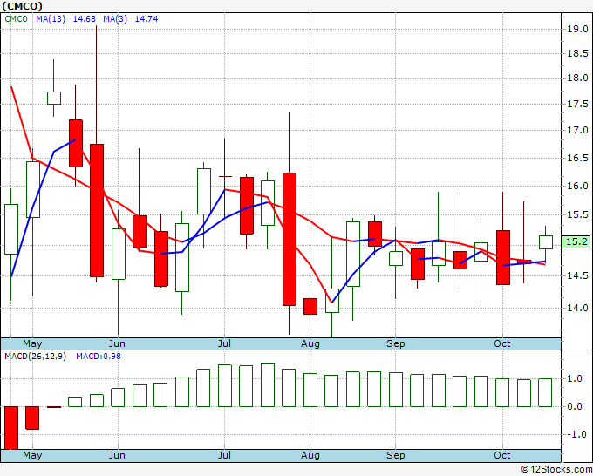Click the small red candlestick at the Aug gridline
The height and width of the screenshot is (476, 593).
[x=310, y=306]
